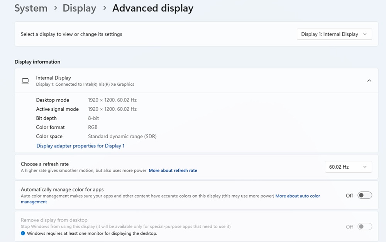Click the Color space SDR value

(x=122, y=136)
